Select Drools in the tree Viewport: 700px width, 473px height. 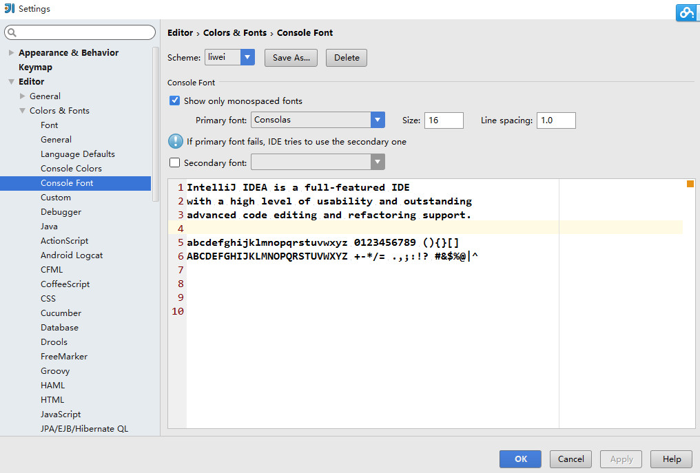(54, 341)
